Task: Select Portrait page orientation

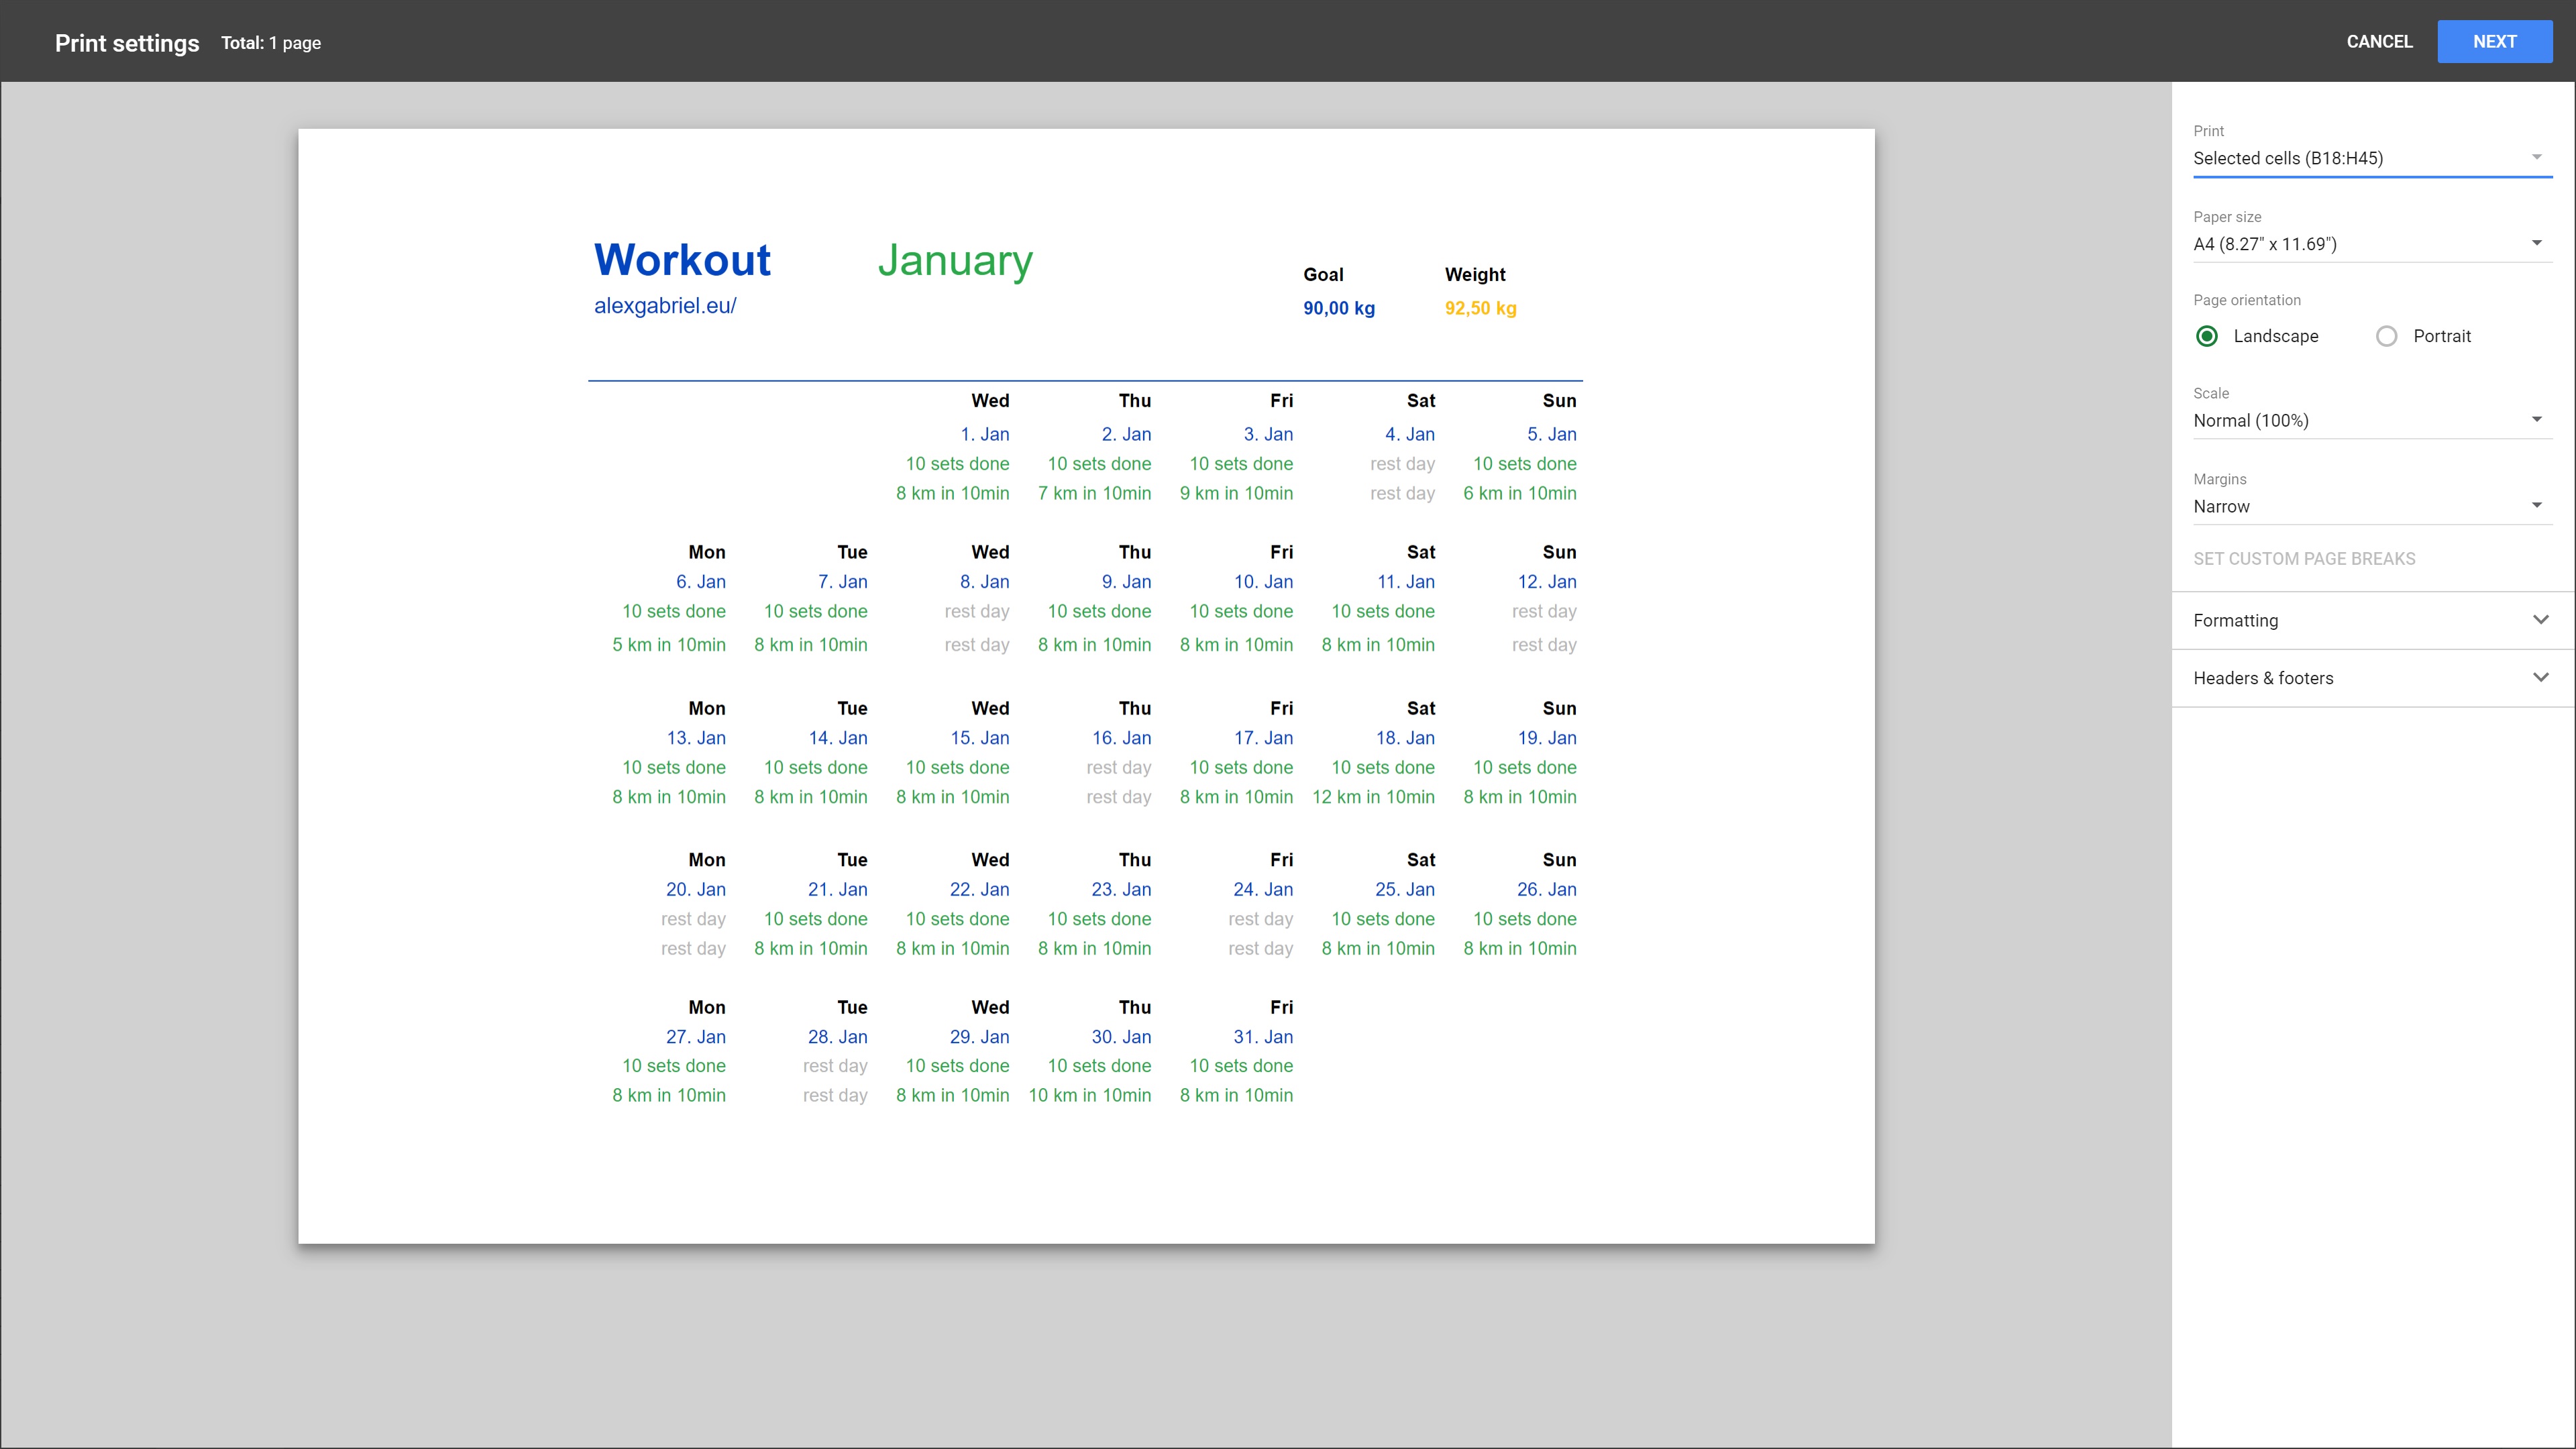Action: pos(2386,336)
